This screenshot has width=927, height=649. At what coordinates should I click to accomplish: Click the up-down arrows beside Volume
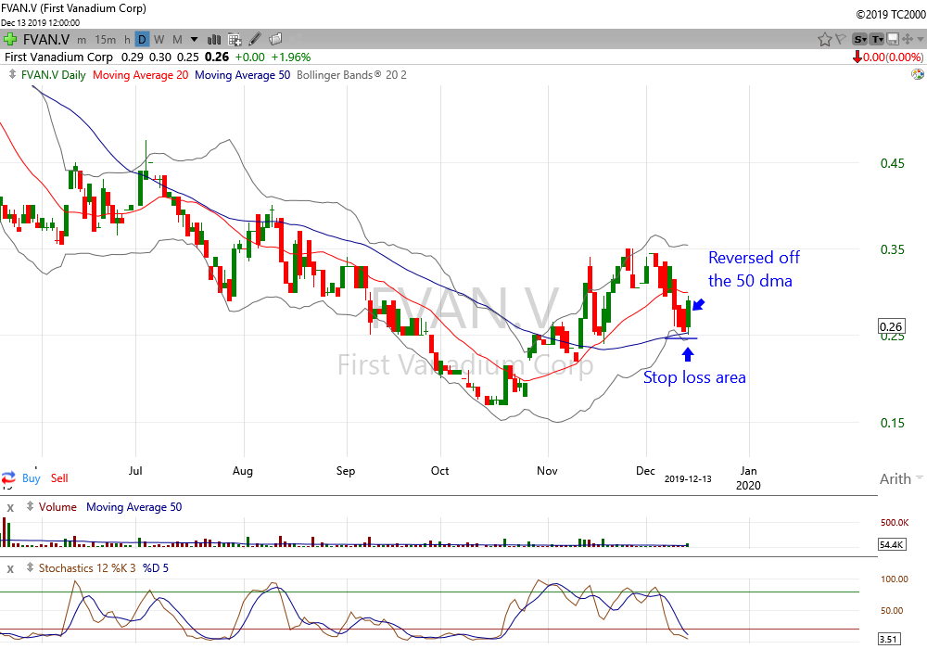tap(30, 506)
